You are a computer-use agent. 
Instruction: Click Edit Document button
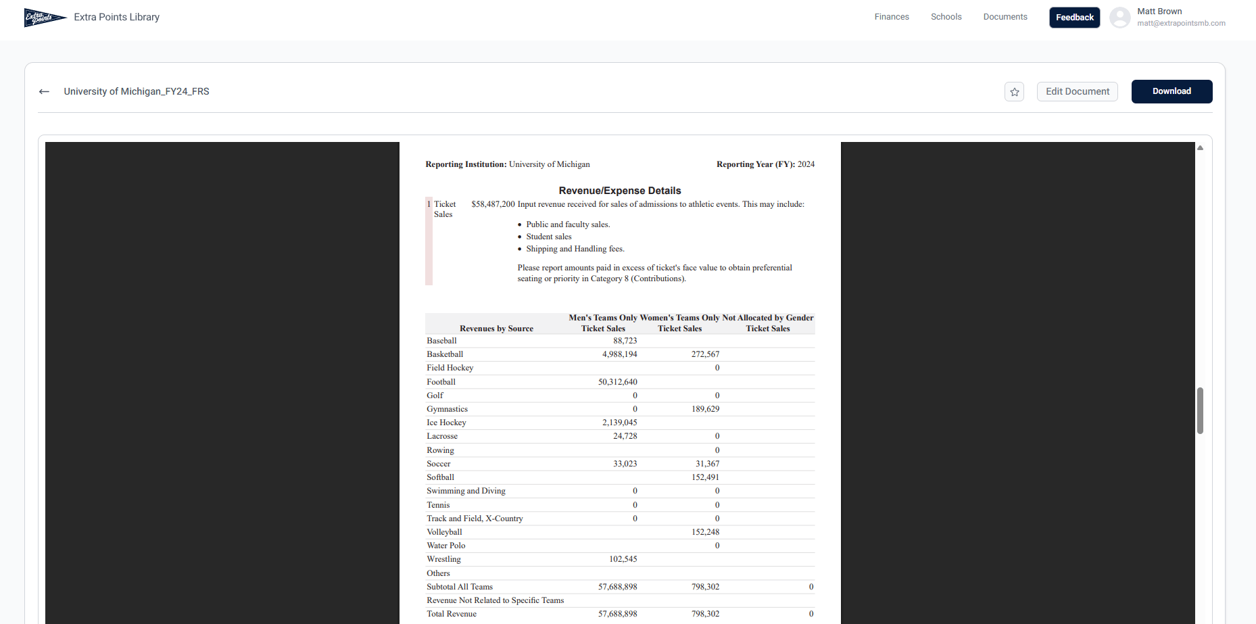[x=1077, y=91]
